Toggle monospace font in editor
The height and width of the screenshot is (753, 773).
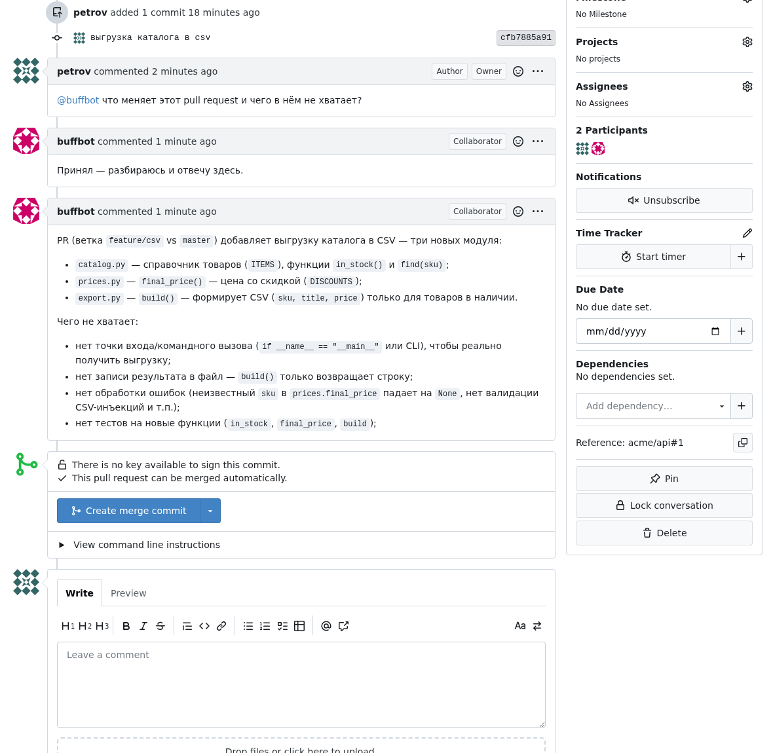pos(520,626)
